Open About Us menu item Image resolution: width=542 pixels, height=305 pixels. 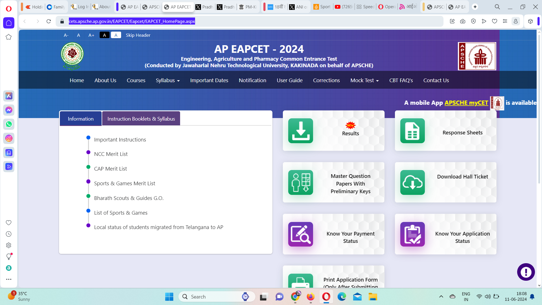105,80
